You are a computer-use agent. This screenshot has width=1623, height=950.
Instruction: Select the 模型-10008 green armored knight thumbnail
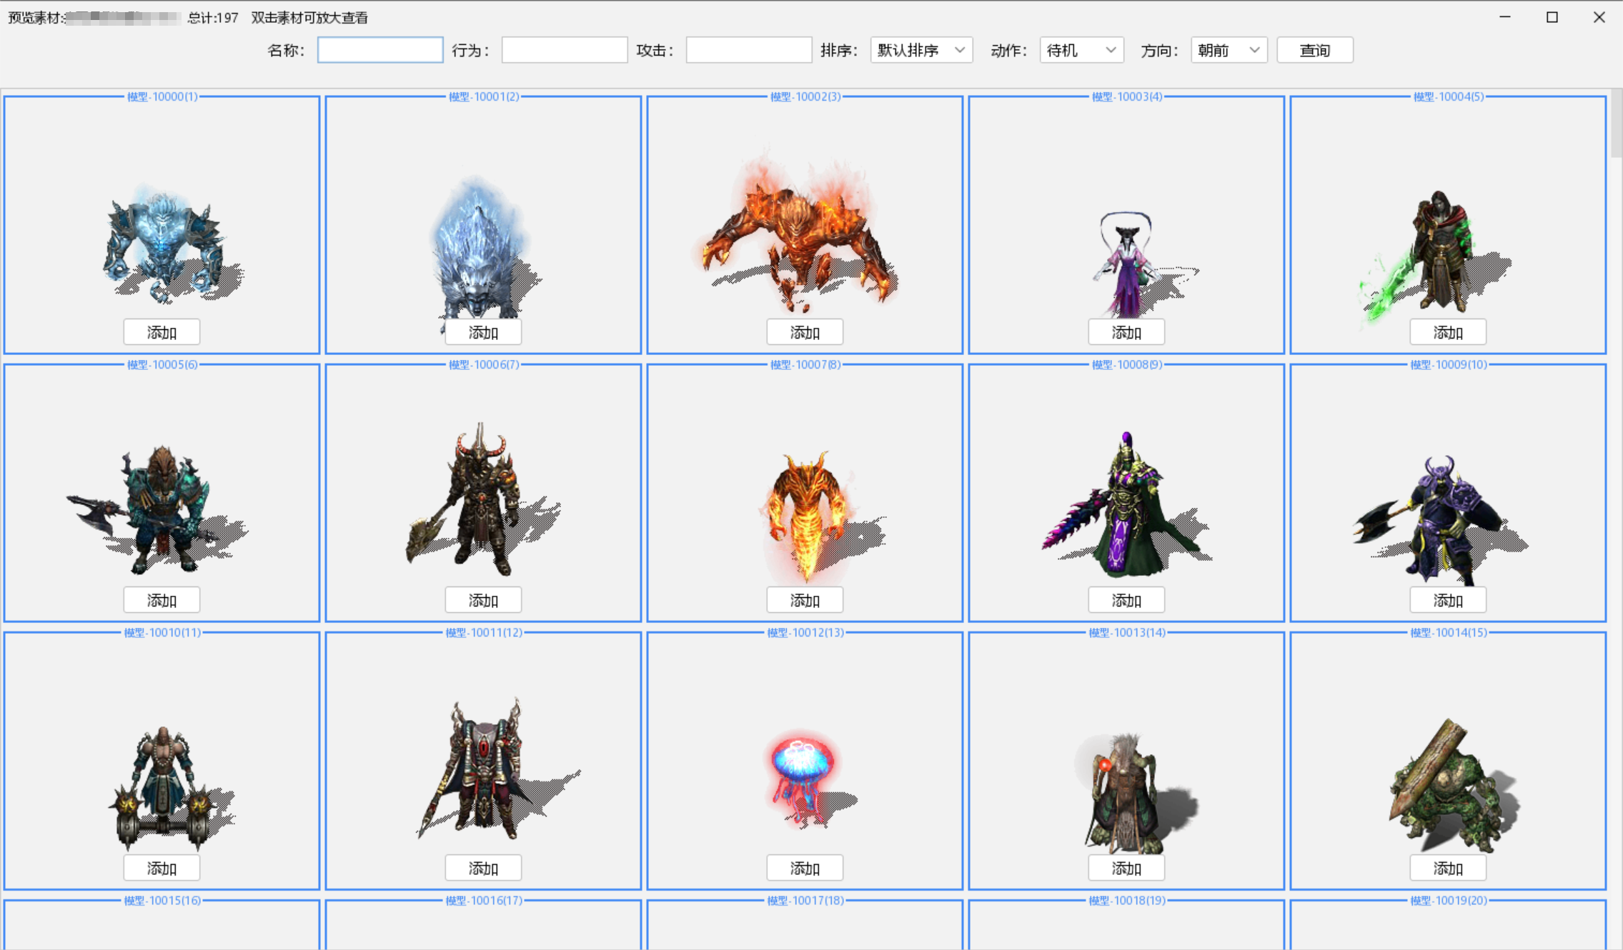[1128, 504]
